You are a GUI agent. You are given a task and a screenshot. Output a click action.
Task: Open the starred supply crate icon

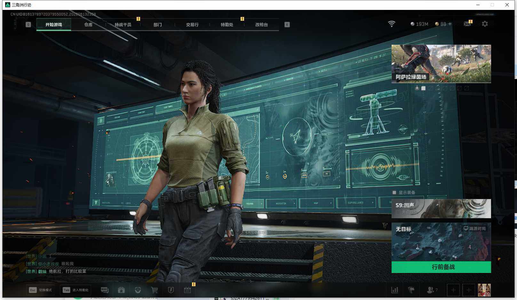click(x=121, y=290)
